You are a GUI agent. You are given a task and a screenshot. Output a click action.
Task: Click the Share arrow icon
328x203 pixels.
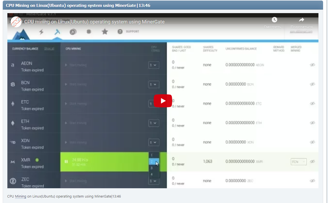[x=301, y=20]
